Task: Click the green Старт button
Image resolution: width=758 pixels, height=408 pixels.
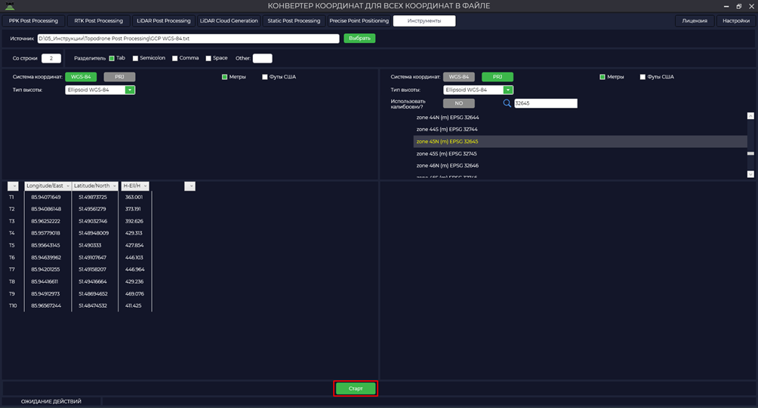Action: pos(356,388)
